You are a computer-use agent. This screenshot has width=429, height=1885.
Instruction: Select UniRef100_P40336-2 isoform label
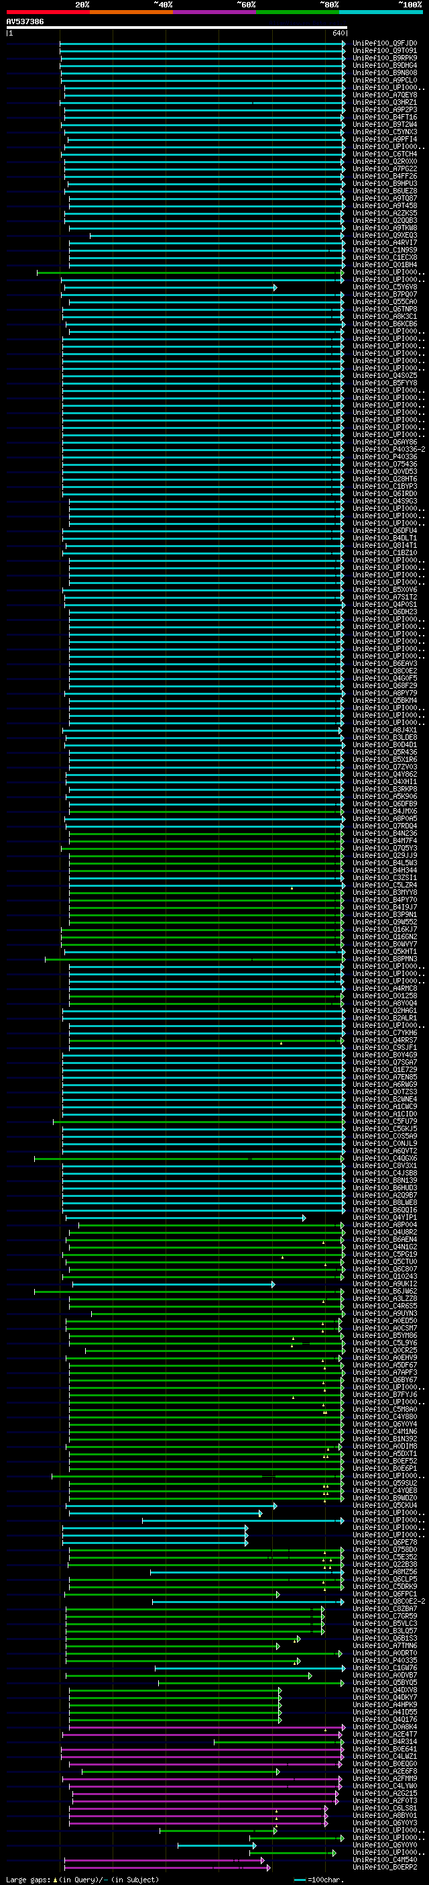point(389,449)
